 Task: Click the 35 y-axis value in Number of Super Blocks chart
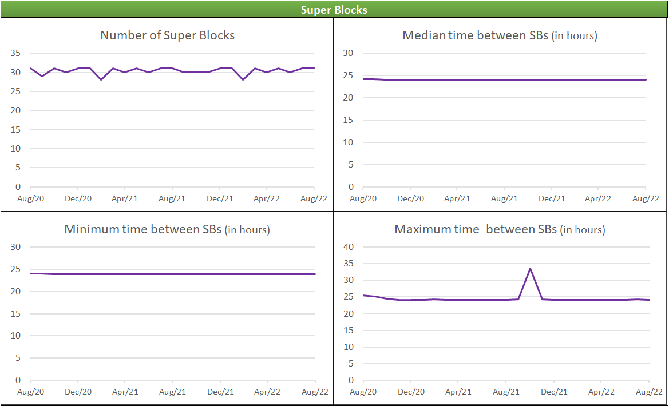15,53
